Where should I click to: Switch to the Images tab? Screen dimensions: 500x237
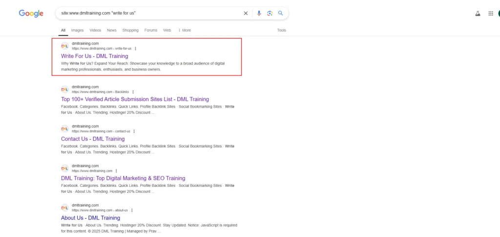[77, 30]
